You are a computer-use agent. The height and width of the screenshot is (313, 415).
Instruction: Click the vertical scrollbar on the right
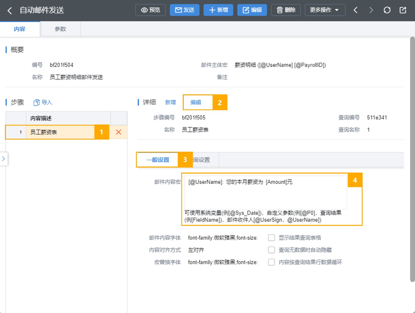[412, 159]
